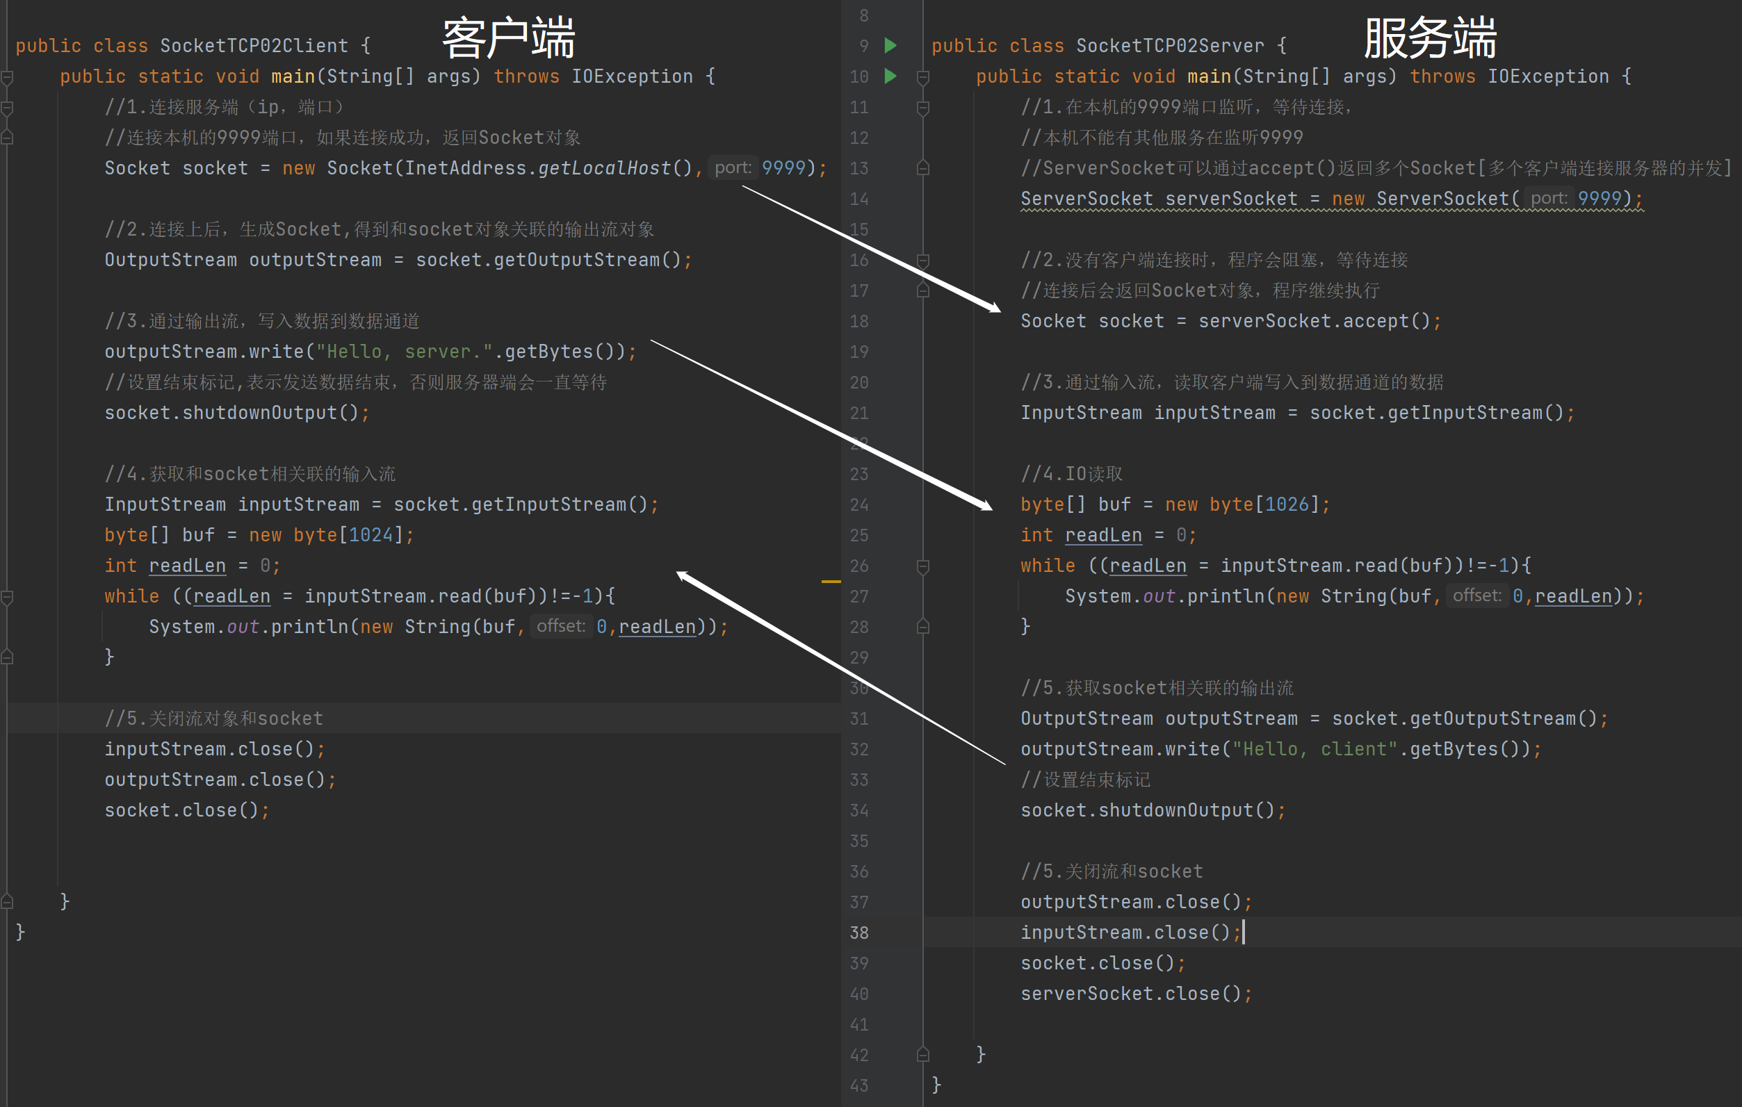Click 'outputStream.close();' at server line 37

pos(1137,901)
